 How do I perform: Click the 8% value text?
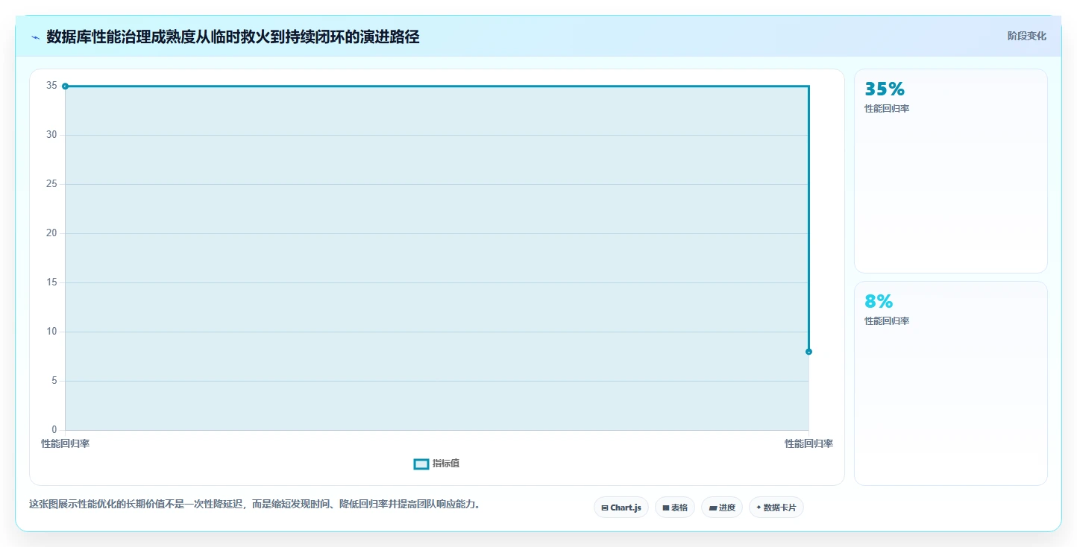point(879,302)
